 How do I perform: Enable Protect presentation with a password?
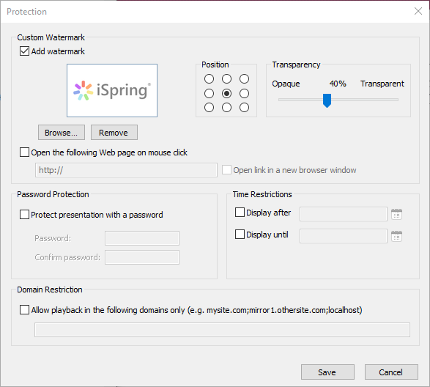tap(24, 214)
